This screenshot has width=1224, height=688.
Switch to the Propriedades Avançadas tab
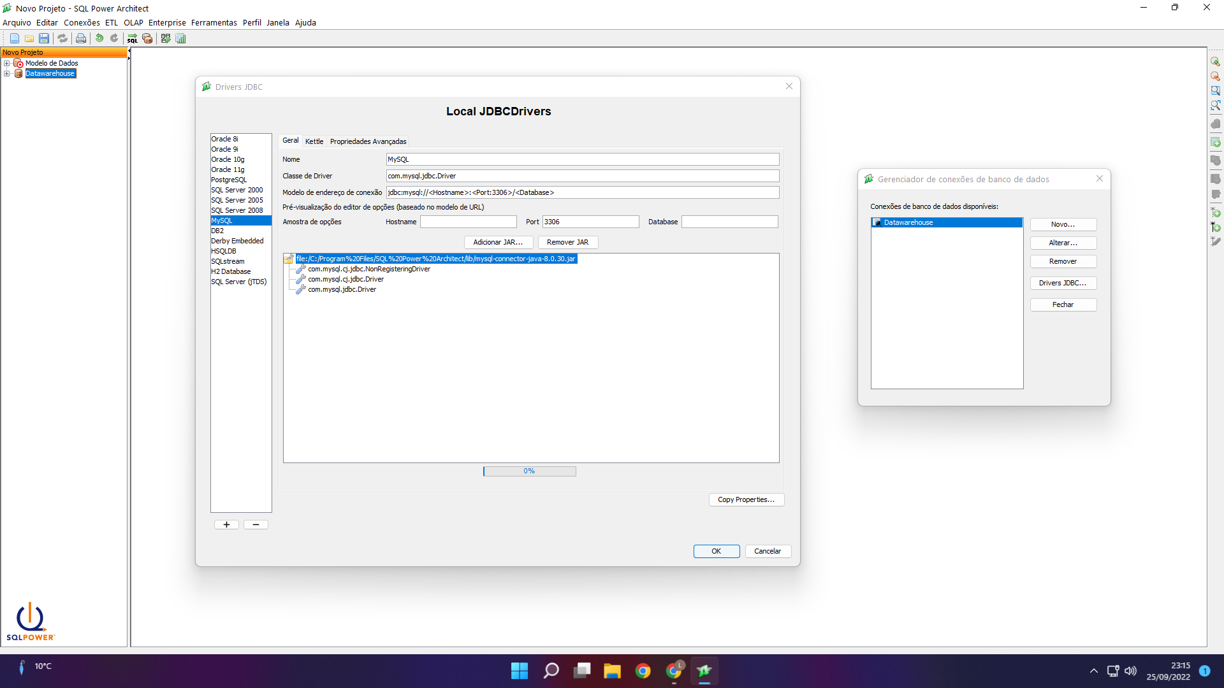click(x=368, y=141)
